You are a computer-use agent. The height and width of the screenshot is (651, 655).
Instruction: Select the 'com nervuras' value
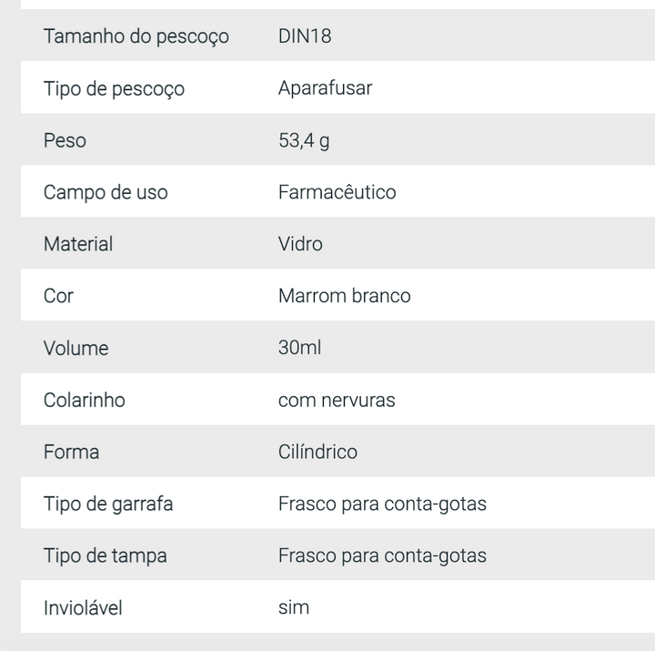(337, 401)
